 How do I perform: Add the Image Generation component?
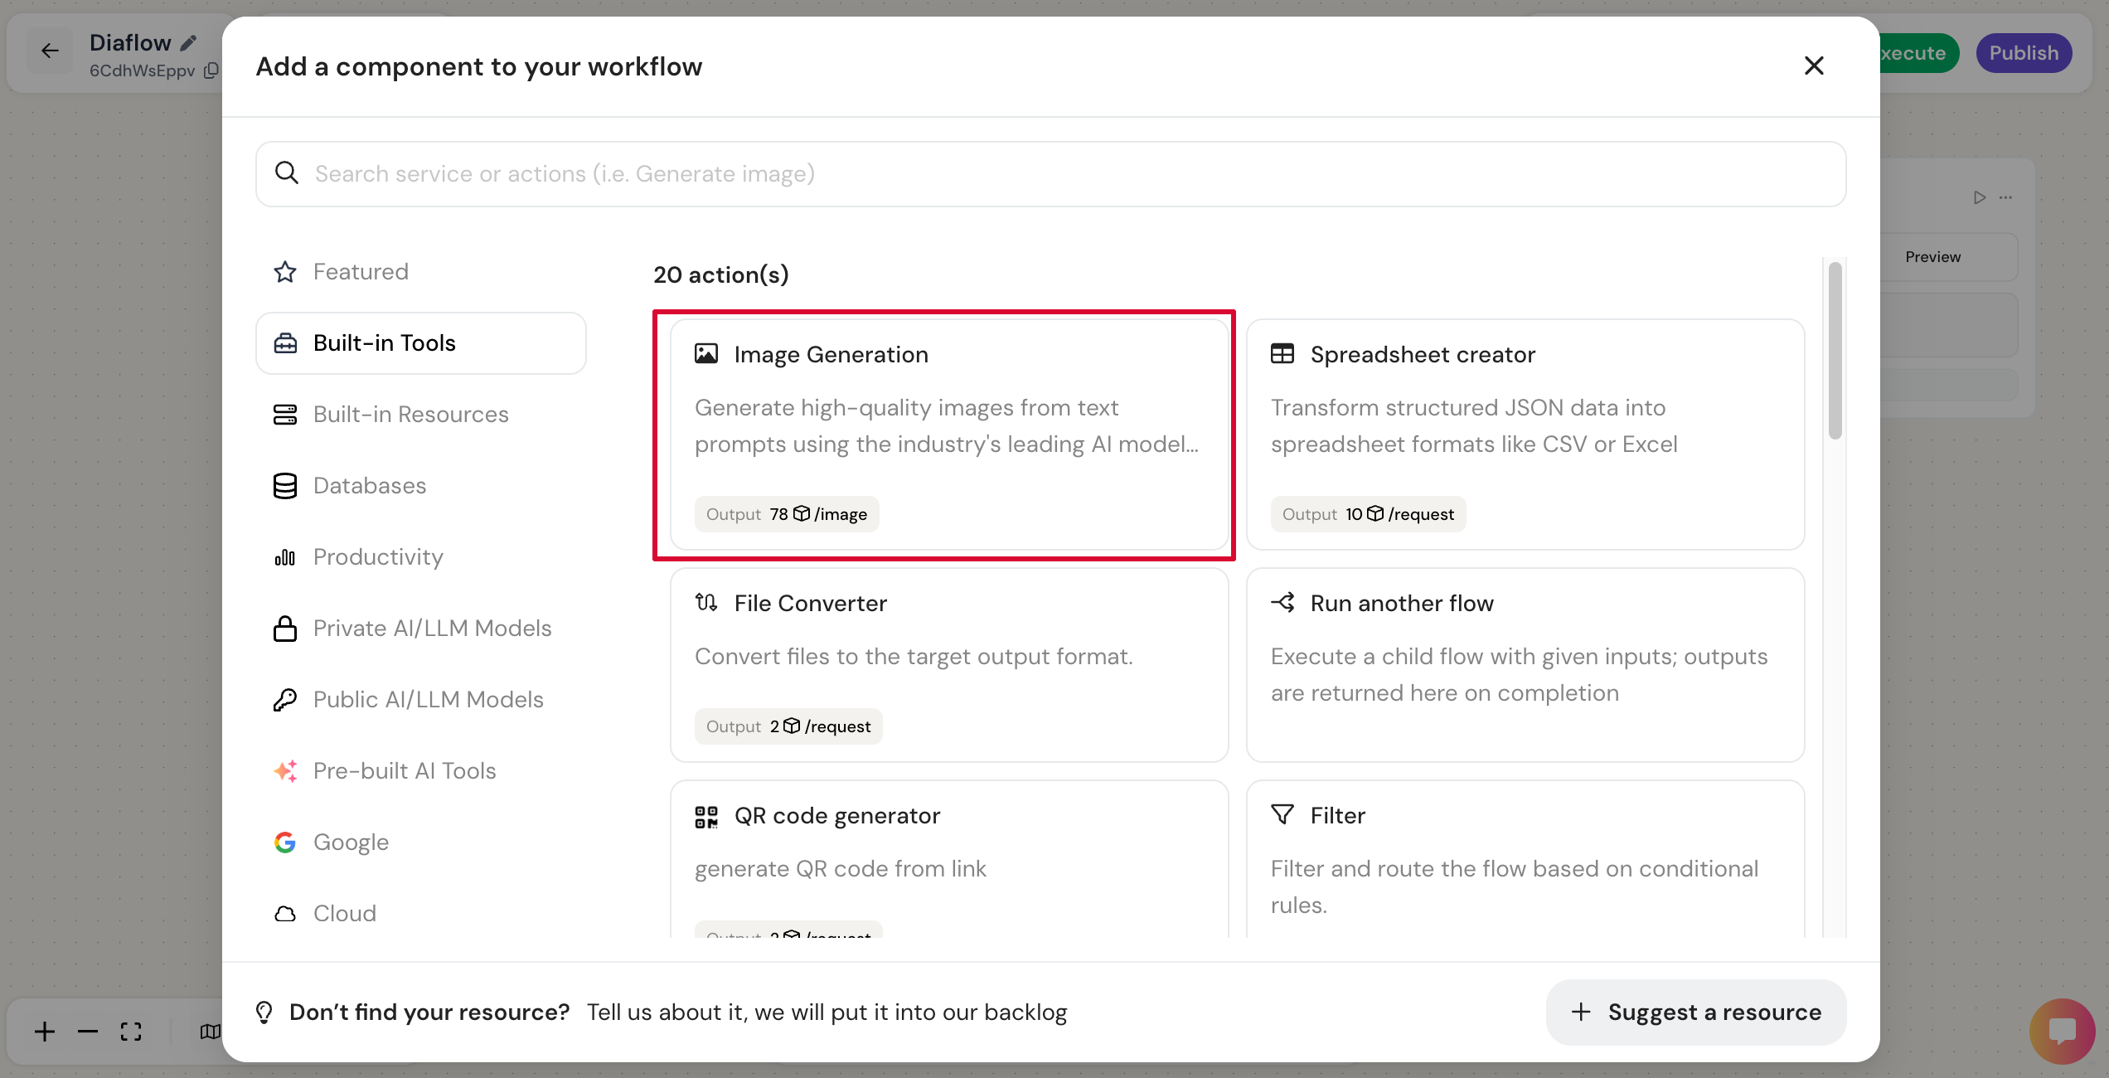point(948,435)
